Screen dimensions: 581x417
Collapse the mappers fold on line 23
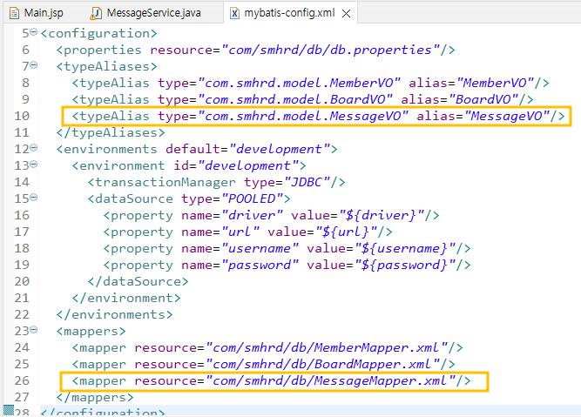(x=34, y=329)
